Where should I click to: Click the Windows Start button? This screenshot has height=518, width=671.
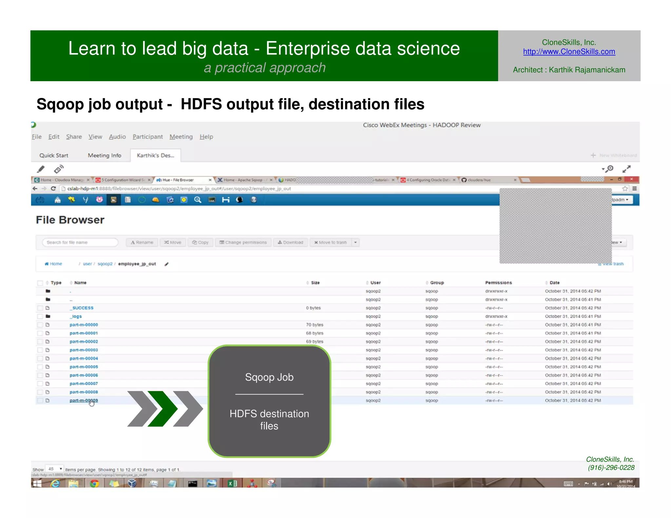[37, 483]
